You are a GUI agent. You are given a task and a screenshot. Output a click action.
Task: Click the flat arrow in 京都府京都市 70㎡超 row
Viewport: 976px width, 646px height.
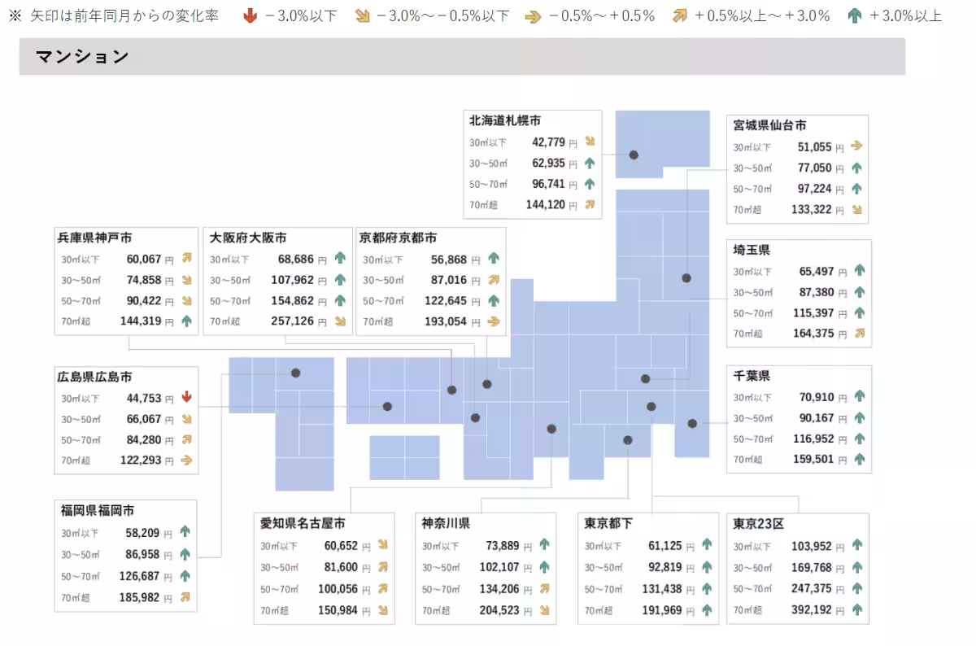point(493,321)
